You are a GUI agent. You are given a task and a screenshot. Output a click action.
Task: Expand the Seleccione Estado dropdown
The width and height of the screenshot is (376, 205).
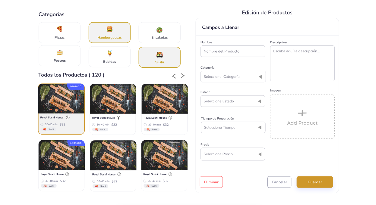[233, 101]
